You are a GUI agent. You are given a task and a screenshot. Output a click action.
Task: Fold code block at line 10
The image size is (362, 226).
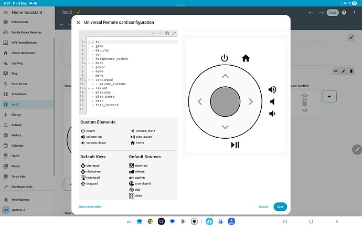pos(85,80)
